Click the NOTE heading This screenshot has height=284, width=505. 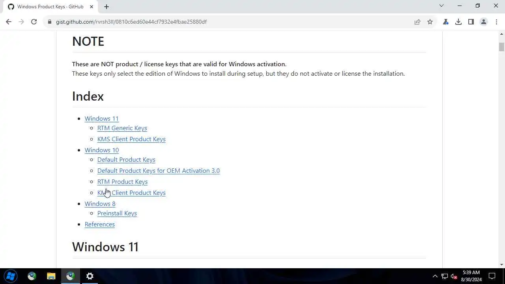click(x=88, y=41)
